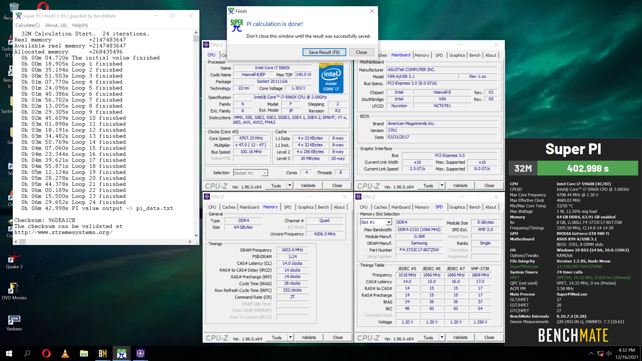Open Tools dropdown arrow in mainboard CPU-Z

coord(442,186)
